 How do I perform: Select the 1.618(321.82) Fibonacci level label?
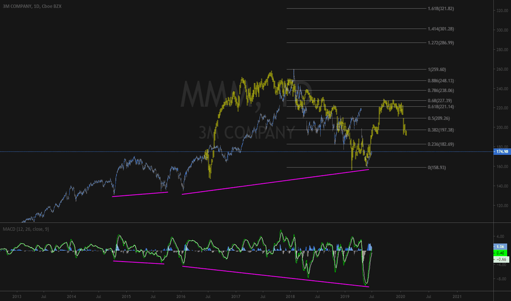point(441,8)
